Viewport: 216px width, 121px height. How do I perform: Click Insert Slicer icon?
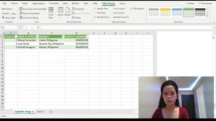point(51,10)
